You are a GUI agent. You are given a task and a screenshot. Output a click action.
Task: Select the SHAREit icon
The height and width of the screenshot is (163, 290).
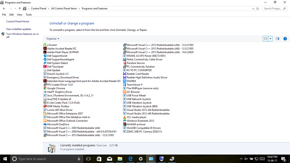click(x=125, y=81)
